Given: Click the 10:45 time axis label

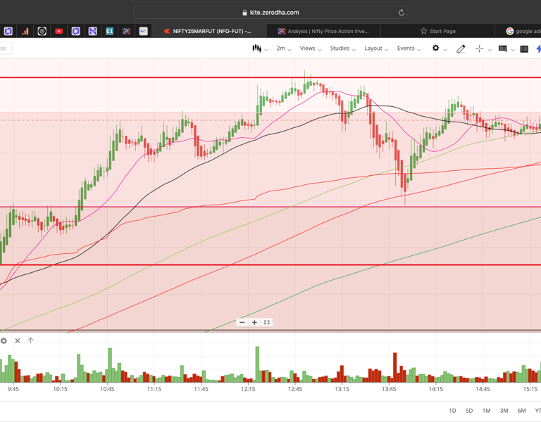Looking at the screenshot, I should pos(107,389).
